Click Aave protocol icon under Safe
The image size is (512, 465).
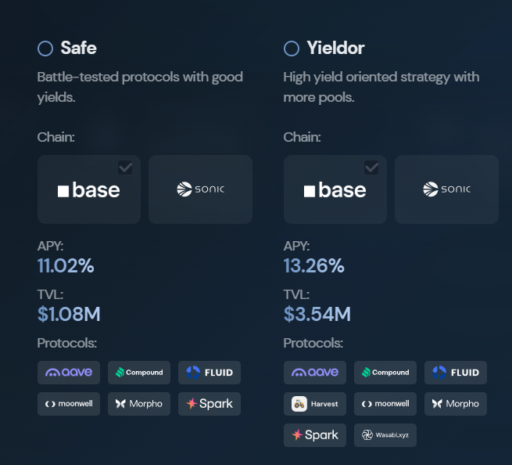69,373
